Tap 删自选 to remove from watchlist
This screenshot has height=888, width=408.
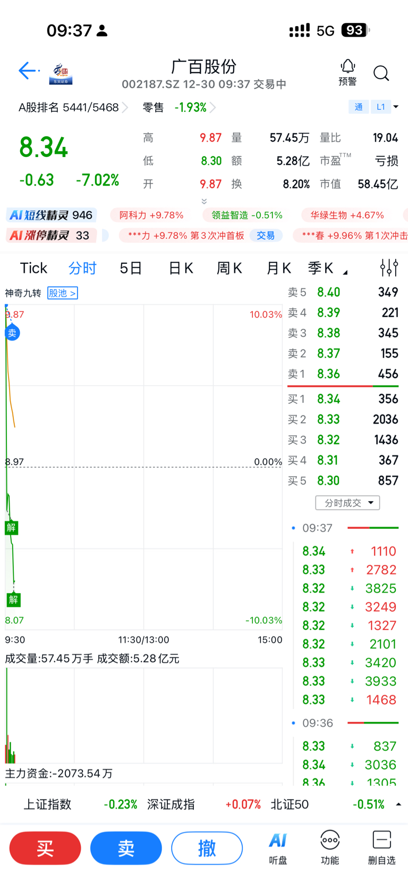(381, 848)
